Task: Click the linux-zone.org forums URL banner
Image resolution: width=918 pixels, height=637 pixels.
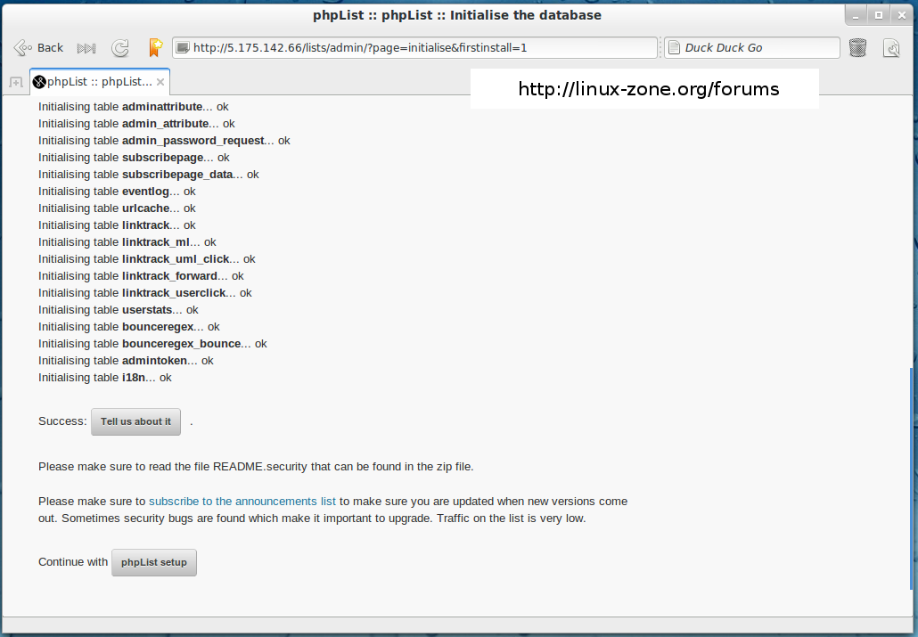Action: [x=648, y=89]
